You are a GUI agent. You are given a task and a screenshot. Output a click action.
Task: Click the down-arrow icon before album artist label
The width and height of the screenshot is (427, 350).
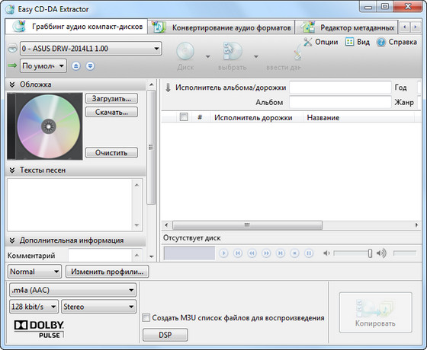tap(168, 87)
